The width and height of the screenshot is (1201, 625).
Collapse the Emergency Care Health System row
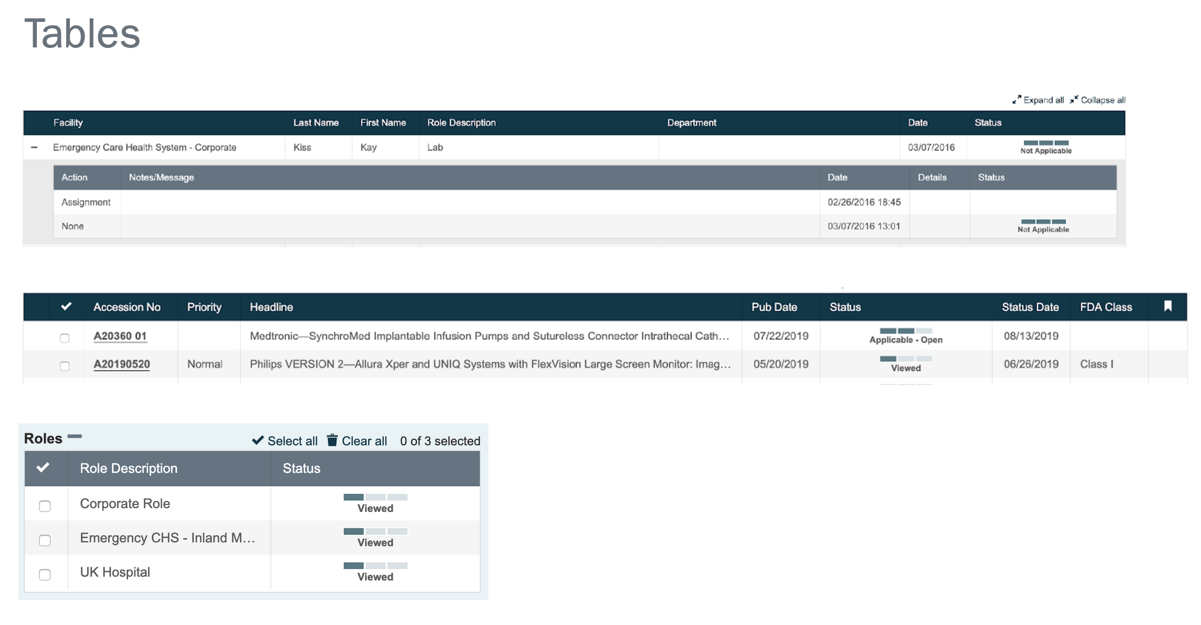tap(34, 147)
